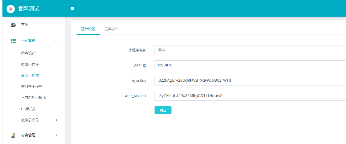Expand the 内容管理 menu arrow
Image resolution: width=346 pixels, height=144 pixels.
pos(56,135)
